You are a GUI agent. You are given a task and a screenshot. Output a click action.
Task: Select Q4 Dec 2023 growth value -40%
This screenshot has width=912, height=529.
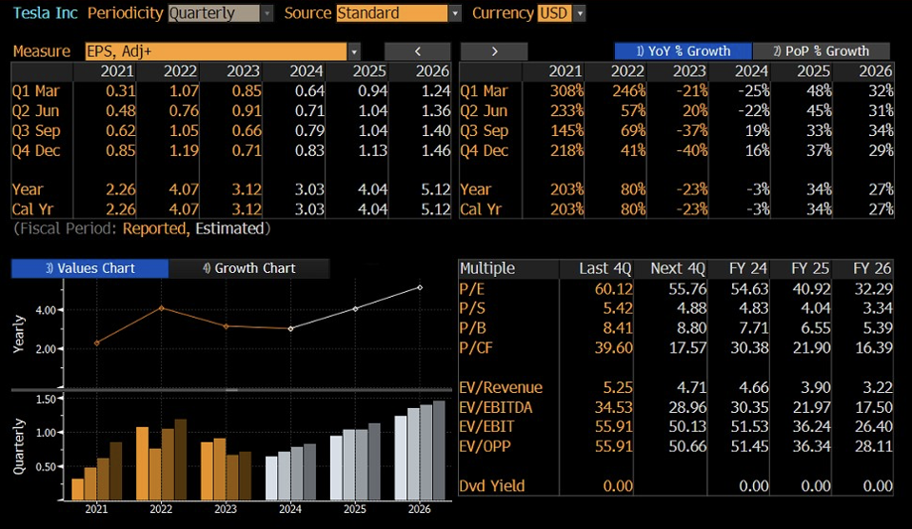692,150
